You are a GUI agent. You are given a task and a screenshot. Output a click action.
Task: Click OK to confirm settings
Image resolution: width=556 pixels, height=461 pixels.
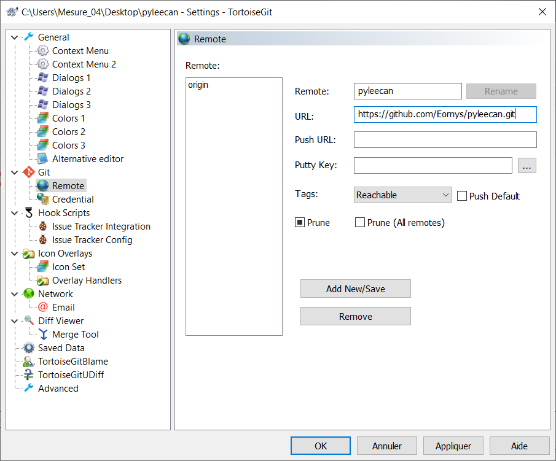coord(321,446)
